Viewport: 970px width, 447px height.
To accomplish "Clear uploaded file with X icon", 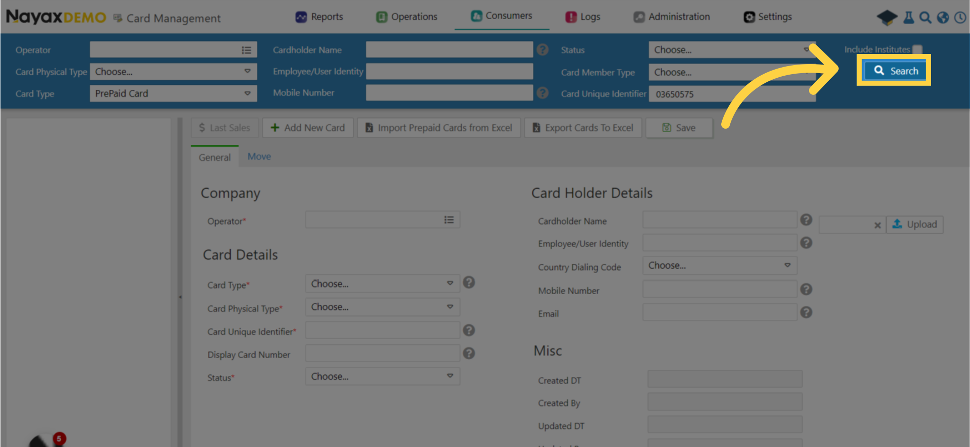I will [878, 226].
